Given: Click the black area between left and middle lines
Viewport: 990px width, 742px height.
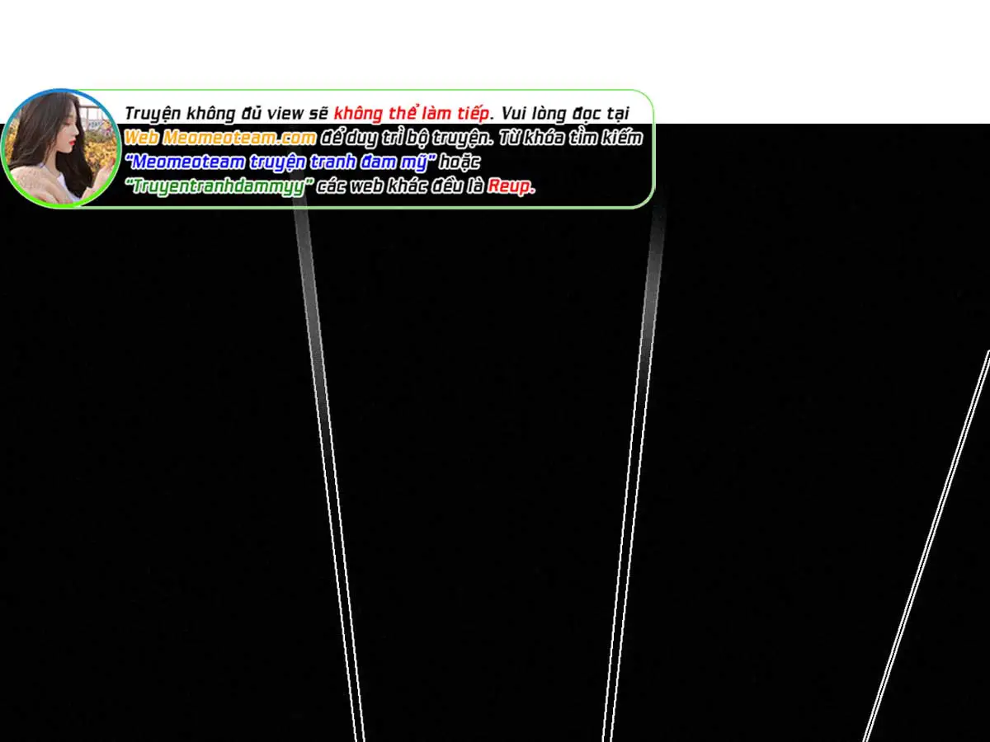Looking at the screenshot, I should coord(478,495).
